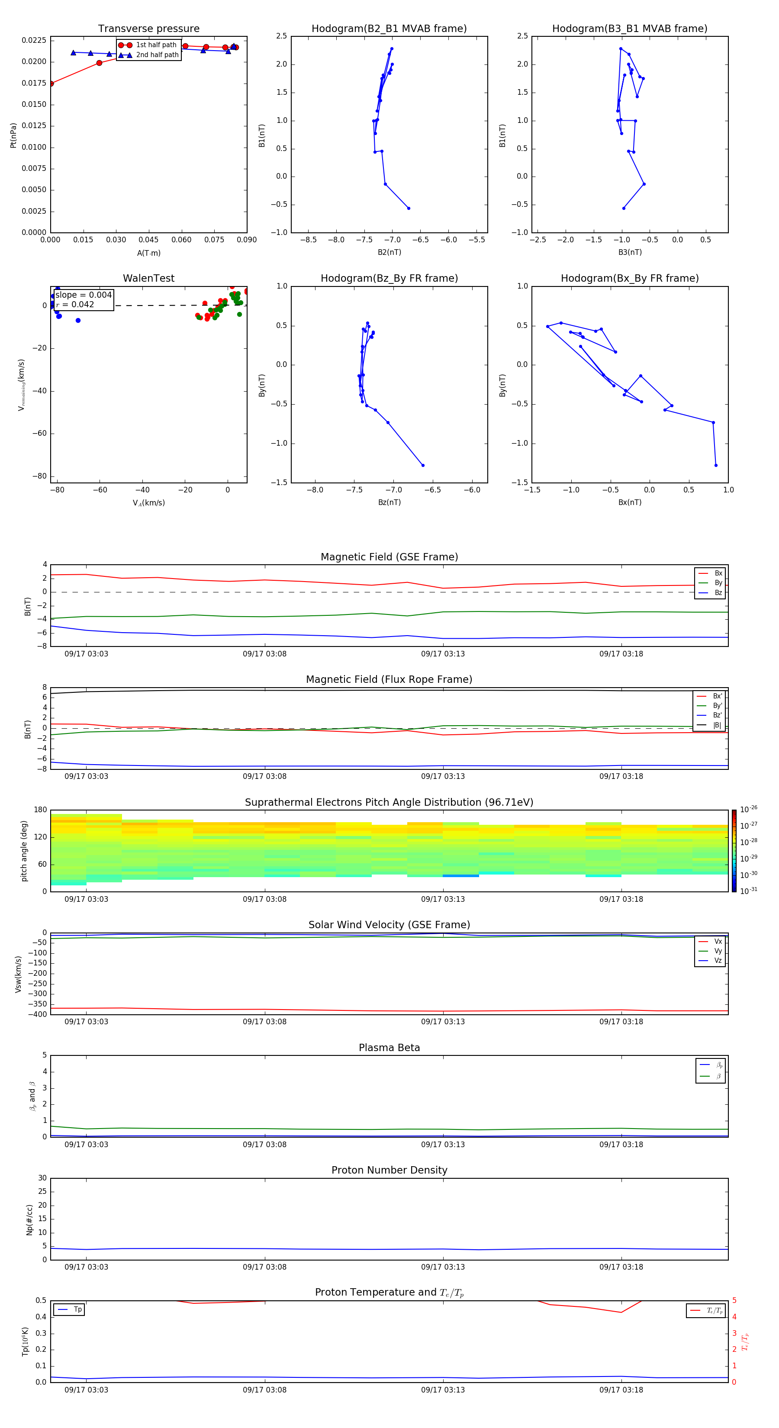Click "09/17 03:03" under Proton Temperature plot
Screen dimensions: 779x1428
coord(87,1390)
